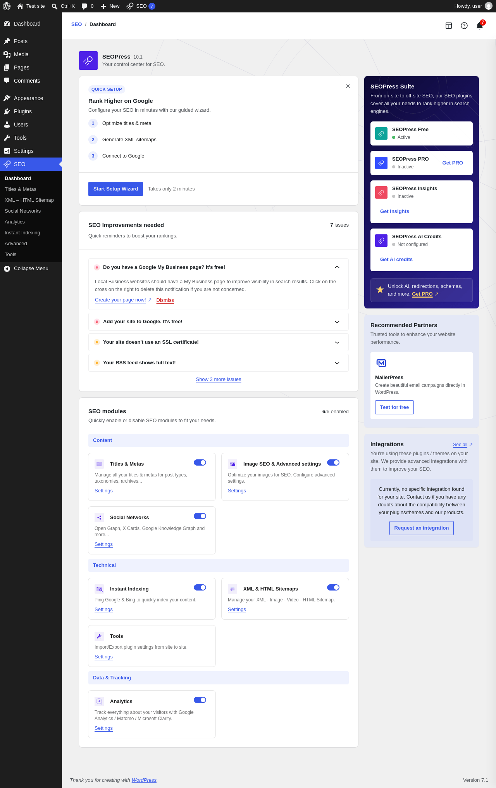Click the MailerPress logo icon
496x788 pixels.
(x=381, y=363)
